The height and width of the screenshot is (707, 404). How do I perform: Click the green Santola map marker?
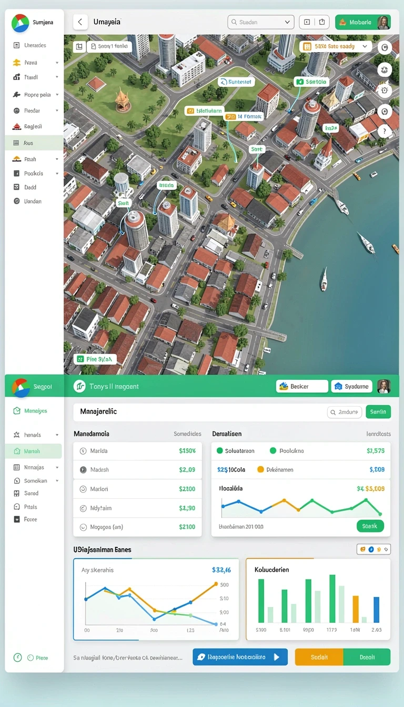tap(311, 82)
